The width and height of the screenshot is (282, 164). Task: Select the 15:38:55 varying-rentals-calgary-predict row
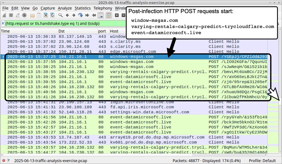coord(134,72)
